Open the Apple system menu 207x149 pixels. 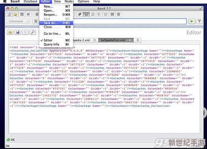tap(5, 1)
